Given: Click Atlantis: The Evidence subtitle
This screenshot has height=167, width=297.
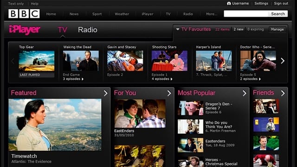Looking at the screenshot, I should 32,161.
